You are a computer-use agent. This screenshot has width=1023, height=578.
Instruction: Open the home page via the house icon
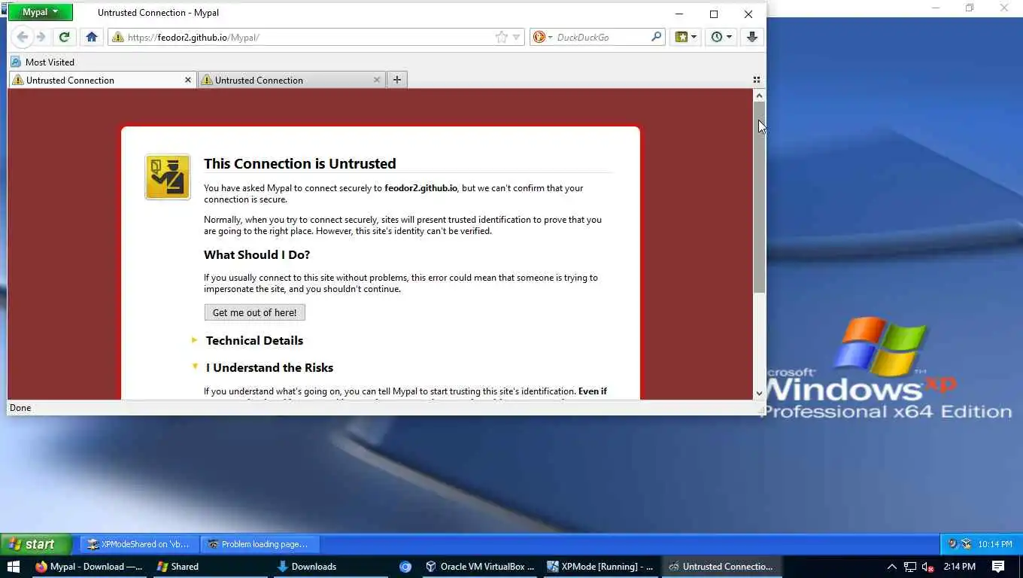92,37
